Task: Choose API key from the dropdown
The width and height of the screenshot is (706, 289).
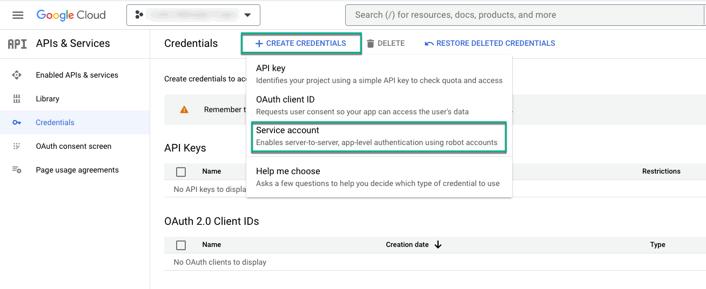Action: coord(379,74)
